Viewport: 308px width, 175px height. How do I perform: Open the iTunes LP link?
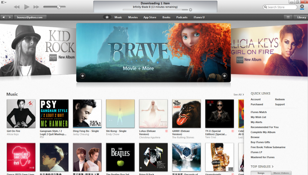(256, 152)
